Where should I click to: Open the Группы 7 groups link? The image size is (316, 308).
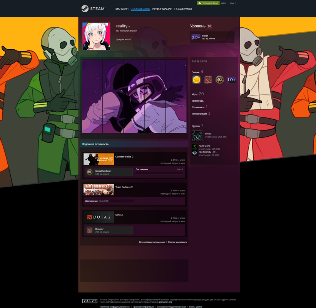tap(197, 126)
